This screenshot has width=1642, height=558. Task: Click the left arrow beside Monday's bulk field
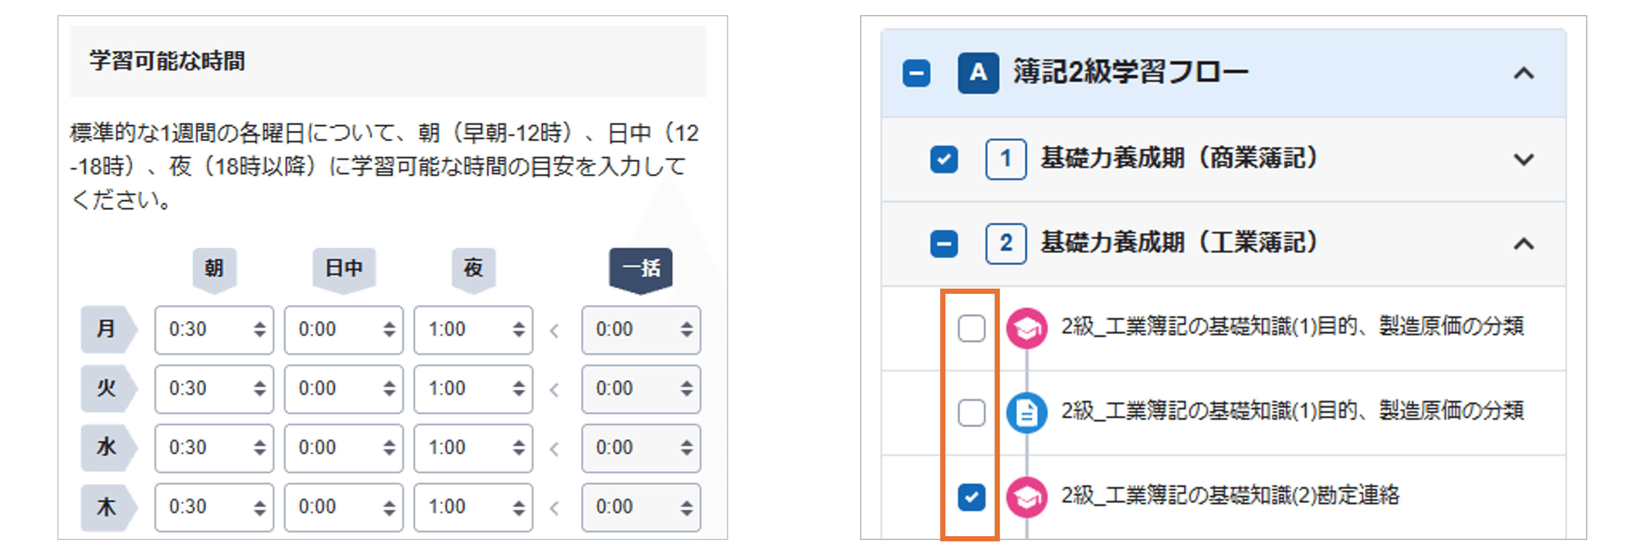click(x=555, y=330)
